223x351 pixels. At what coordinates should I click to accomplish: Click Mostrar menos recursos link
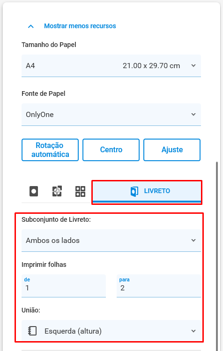pyautogui.click(x=80, y=26)
